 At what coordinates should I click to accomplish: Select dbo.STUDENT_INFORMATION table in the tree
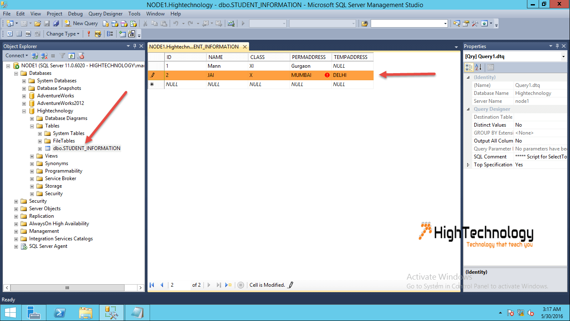point(87,148)
